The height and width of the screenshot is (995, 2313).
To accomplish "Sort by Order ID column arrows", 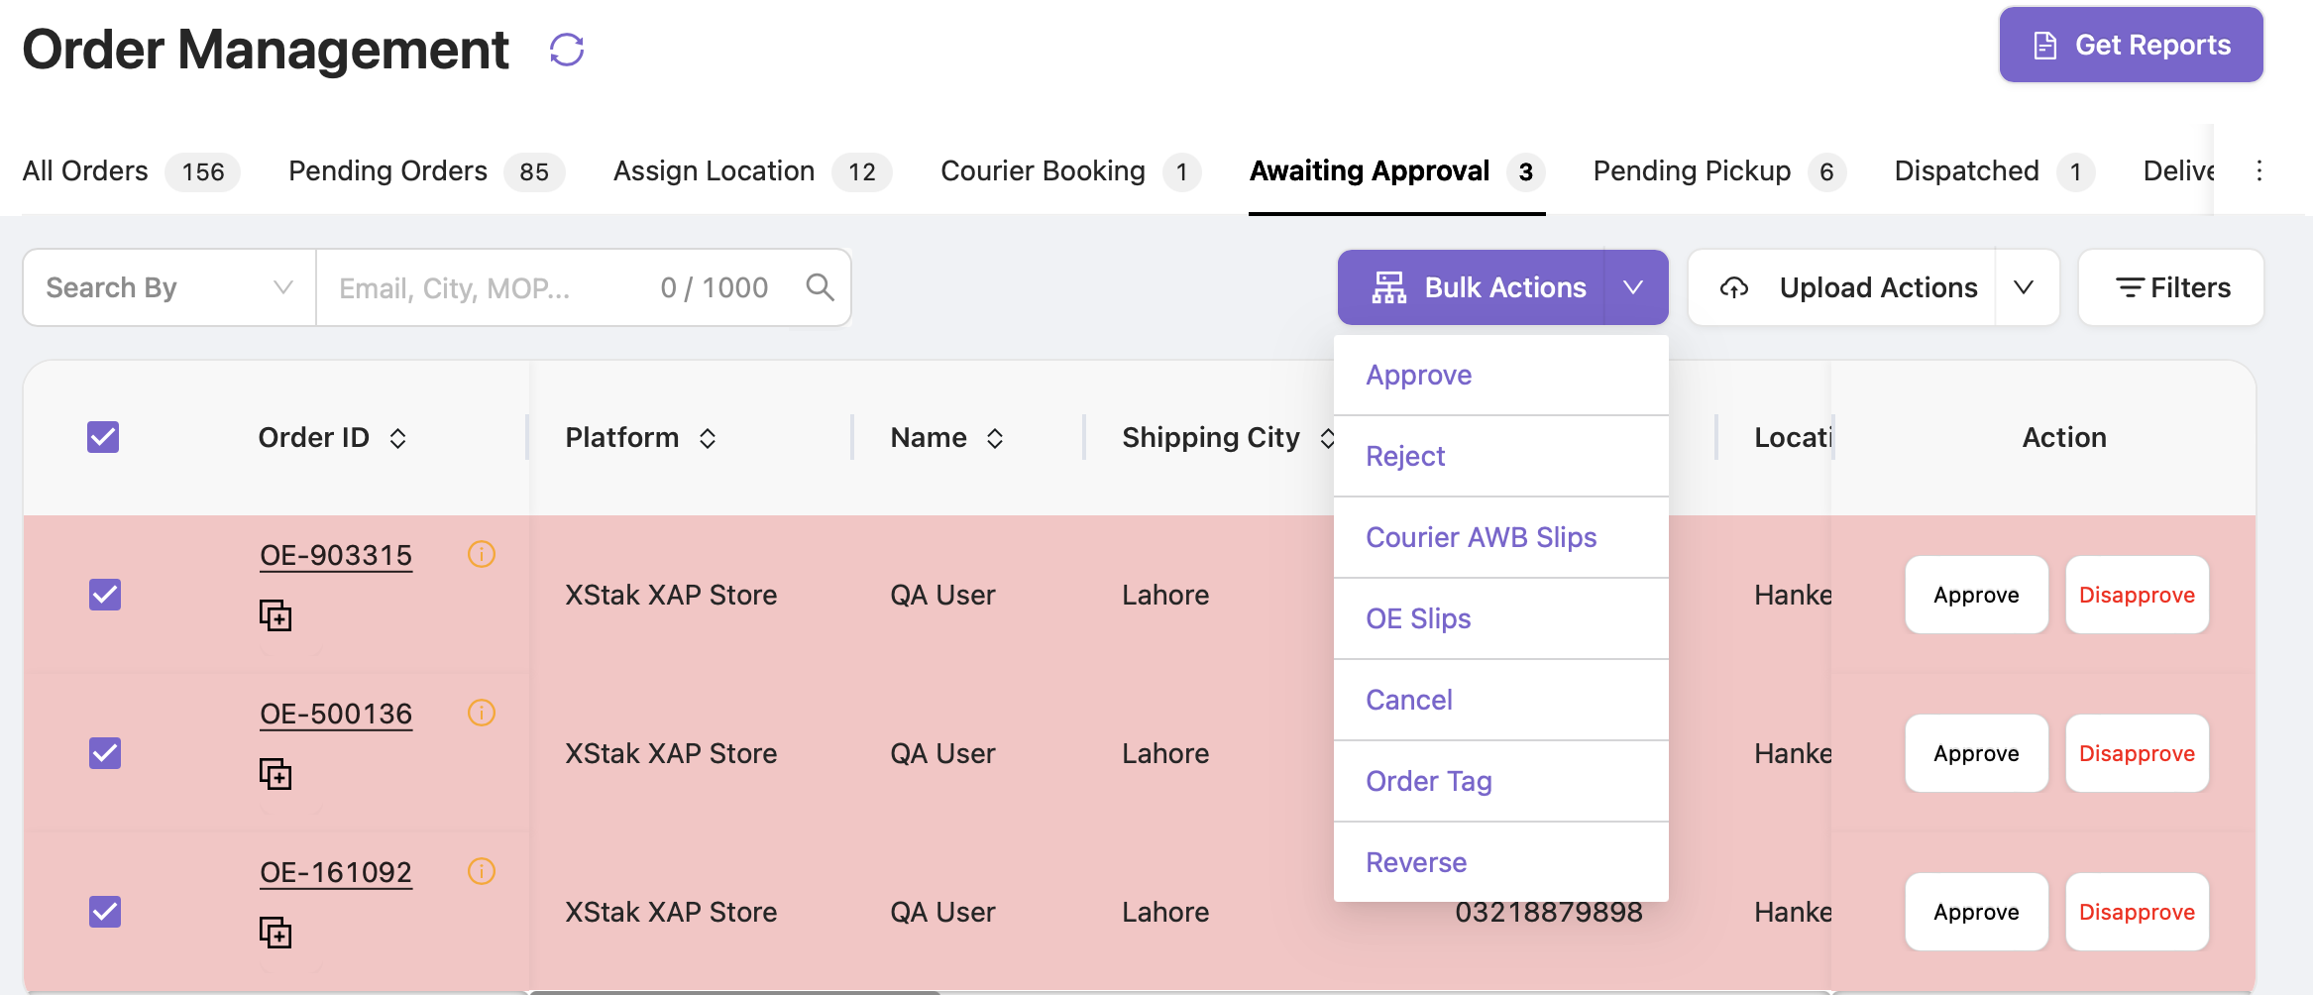I will click(398, 438).
